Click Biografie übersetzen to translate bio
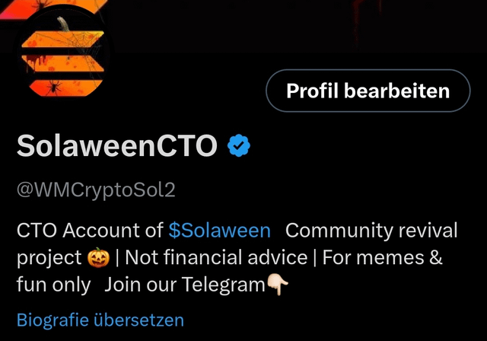Image resolution: width=487 pixels, height=341 pixels. (100, 320)
